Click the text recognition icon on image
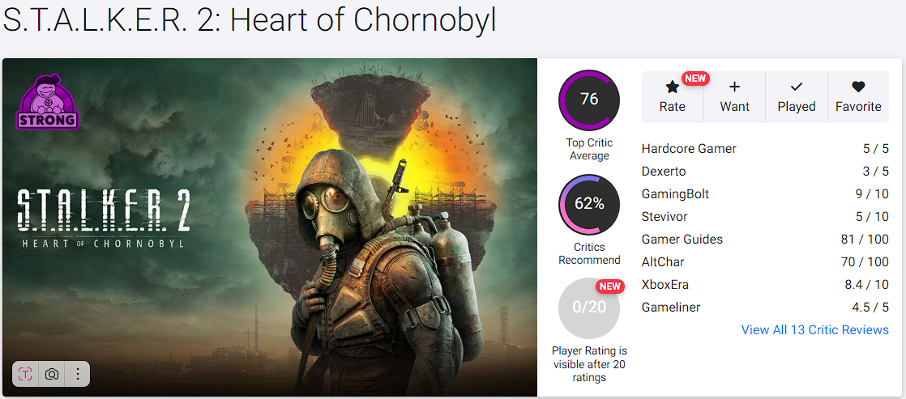 tap(26, 374)
